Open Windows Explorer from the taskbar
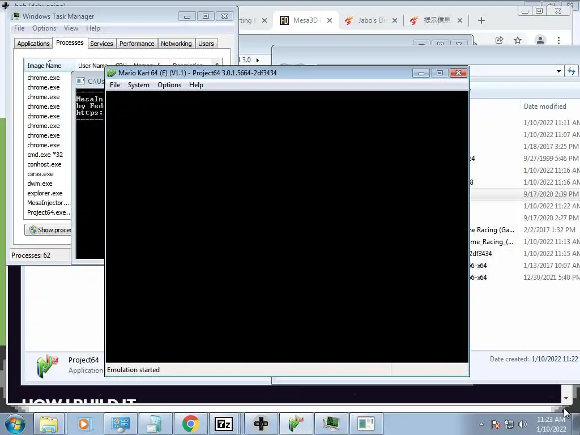The width and height of the screenshot is (580, 435). click(x=49, y=424)
